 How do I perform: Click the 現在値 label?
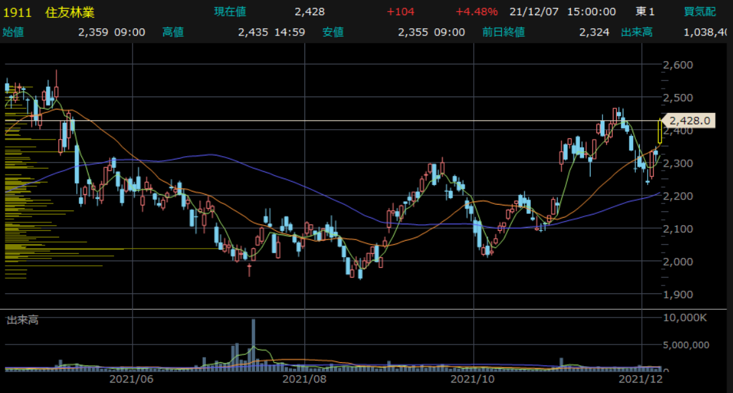230,12
